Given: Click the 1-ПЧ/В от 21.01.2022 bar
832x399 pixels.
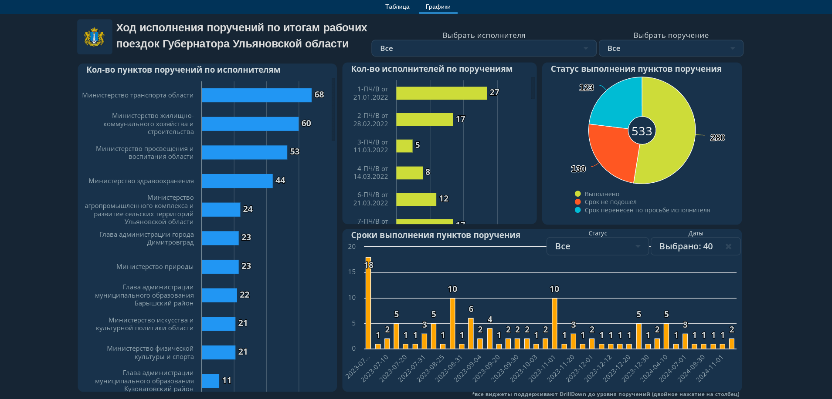Looking at the screenshot, I should (441, 93).
